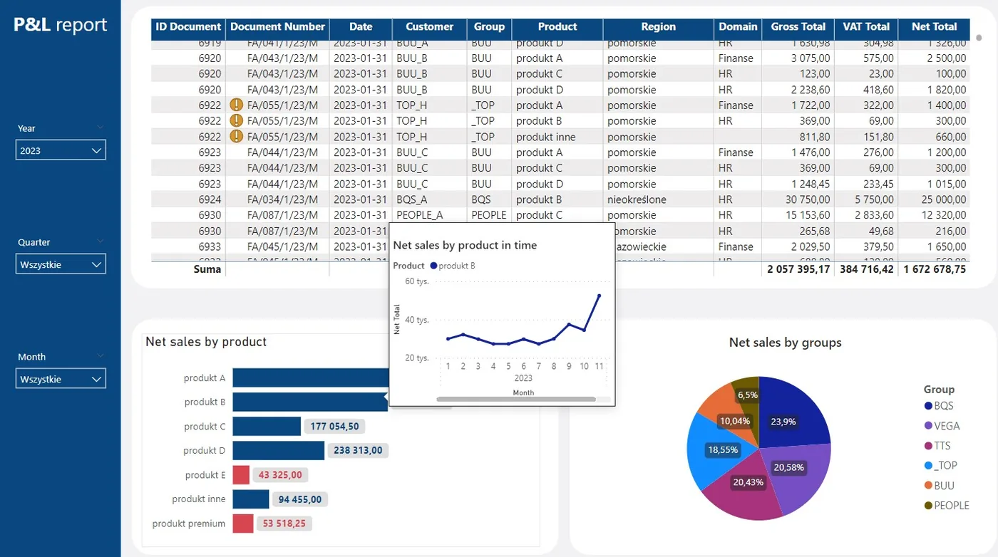Viewport: 998px width, 557px height.
Task: Open the Quarter Wszystkie dropdown
Action: 61,264
